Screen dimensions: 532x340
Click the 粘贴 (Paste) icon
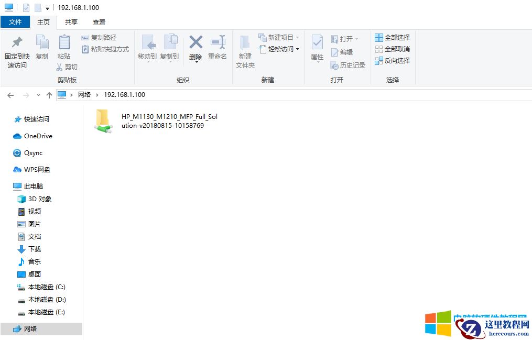[64, 47]
